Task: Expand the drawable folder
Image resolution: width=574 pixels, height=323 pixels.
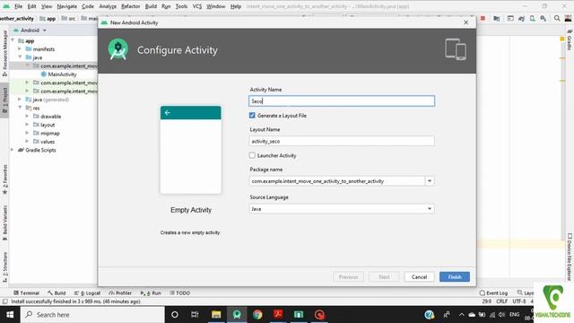Action: (x=27, y=116)
